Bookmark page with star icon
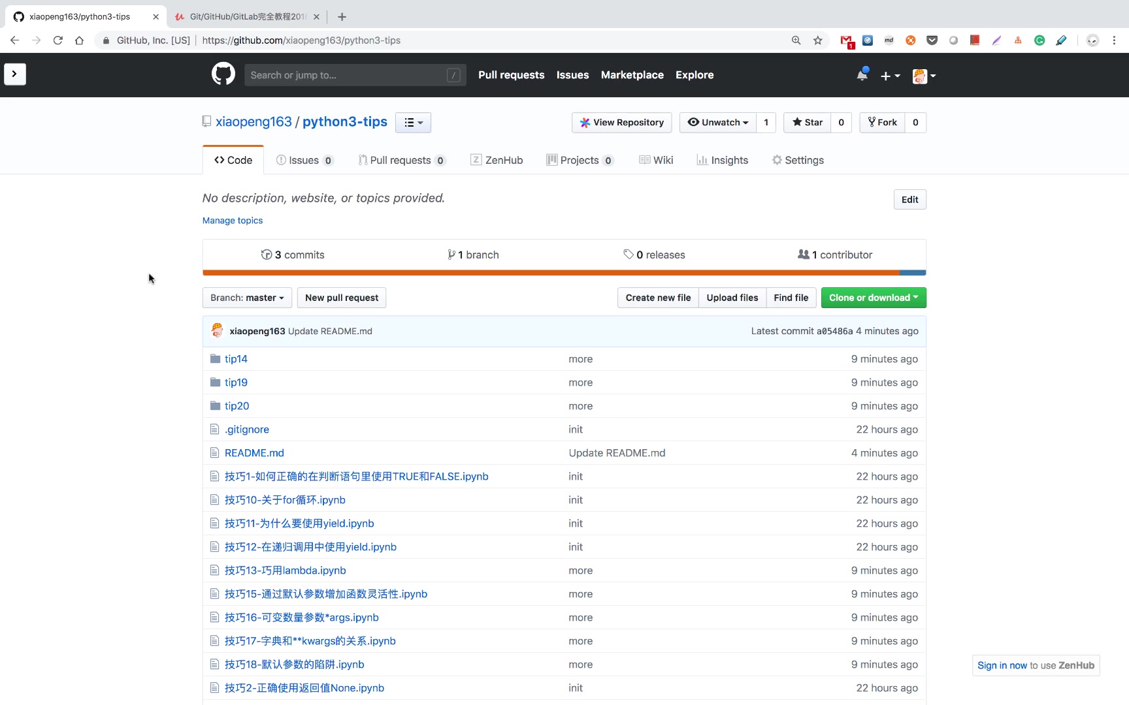Viewport: 1129px width, 705px height. point(817,40)
